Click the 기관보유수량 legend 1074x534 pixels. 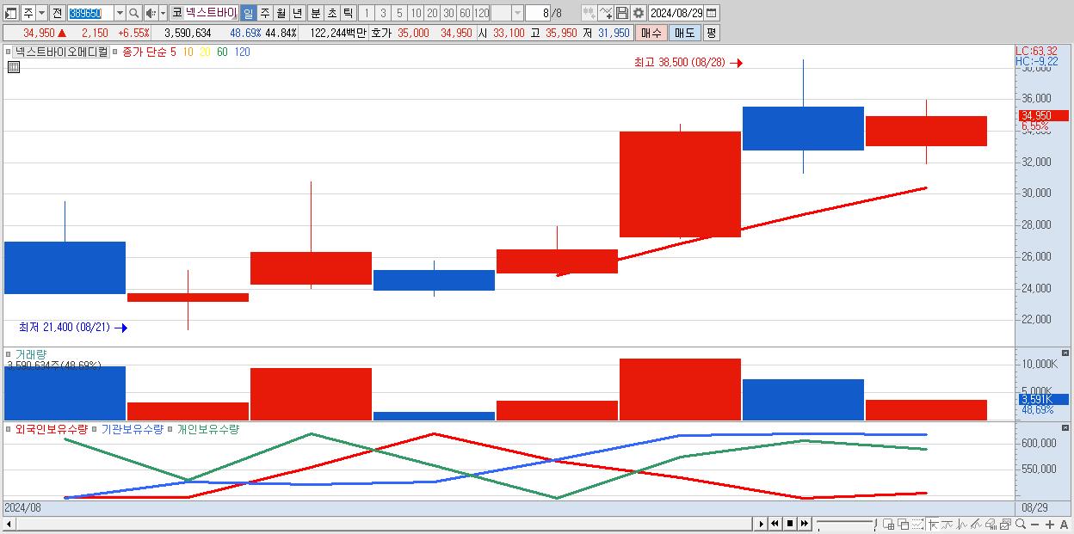[133, 428]
